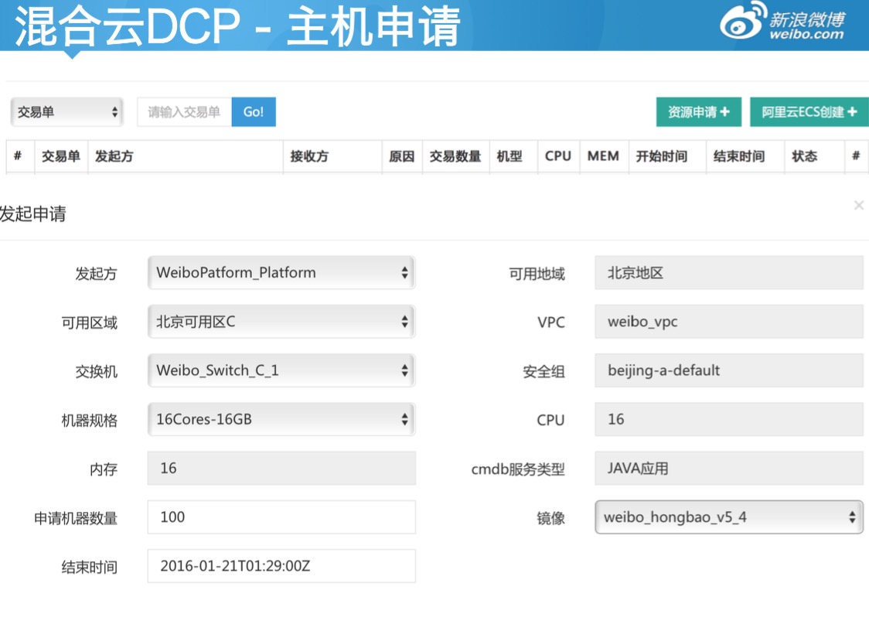This screenshot has height=631, width=869.
Task: Click the 阿里云ECS创建+ button
Action: tap(809, 111)
